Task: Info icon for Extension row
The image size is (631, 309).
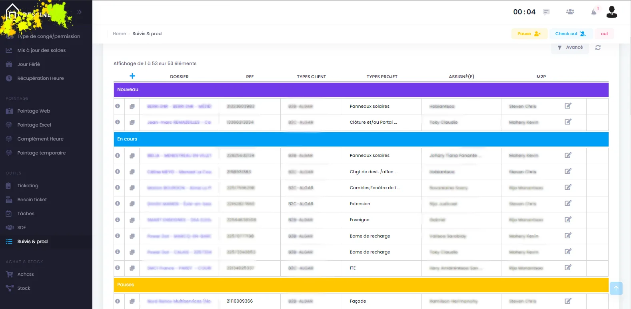Action: pyautogui.click(x=118, y=204)
